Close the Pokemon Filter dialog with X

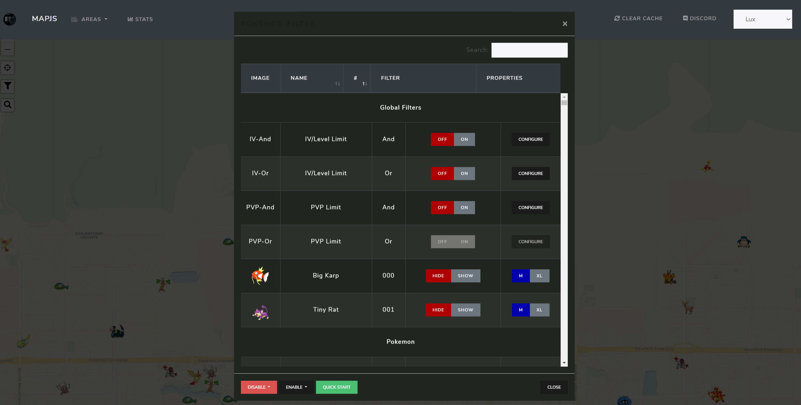565,24
